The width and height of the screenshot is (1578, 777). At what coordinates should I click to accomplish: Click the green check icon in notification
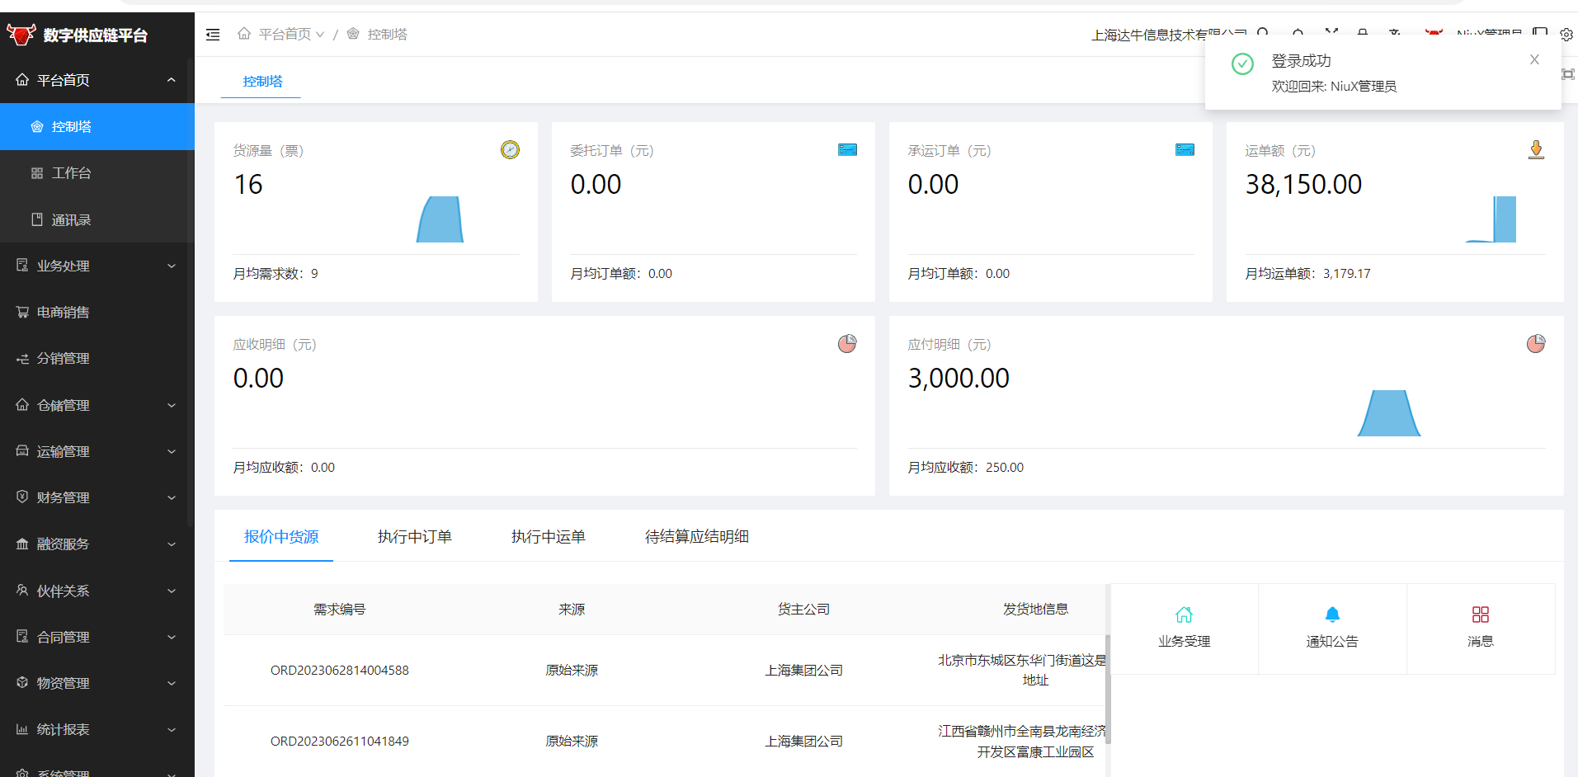[x=1242, y=64]
